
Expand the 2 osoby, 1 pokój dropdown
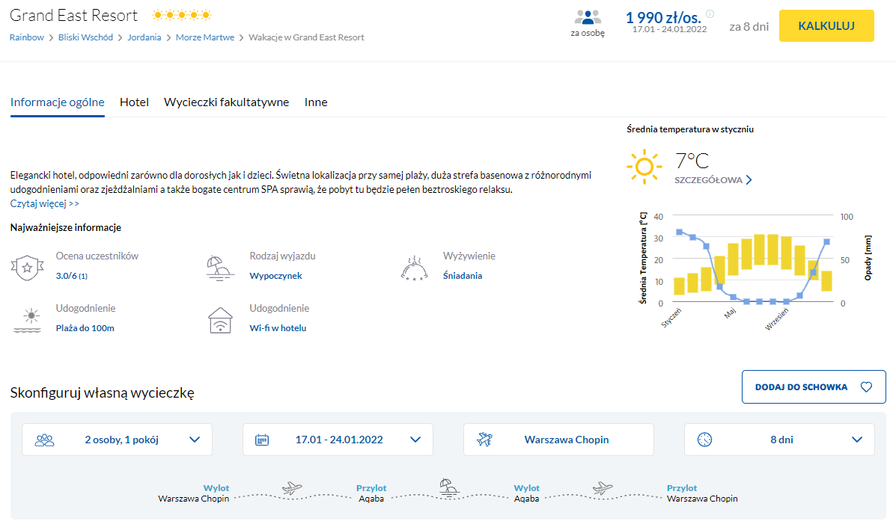pos(195,440)
